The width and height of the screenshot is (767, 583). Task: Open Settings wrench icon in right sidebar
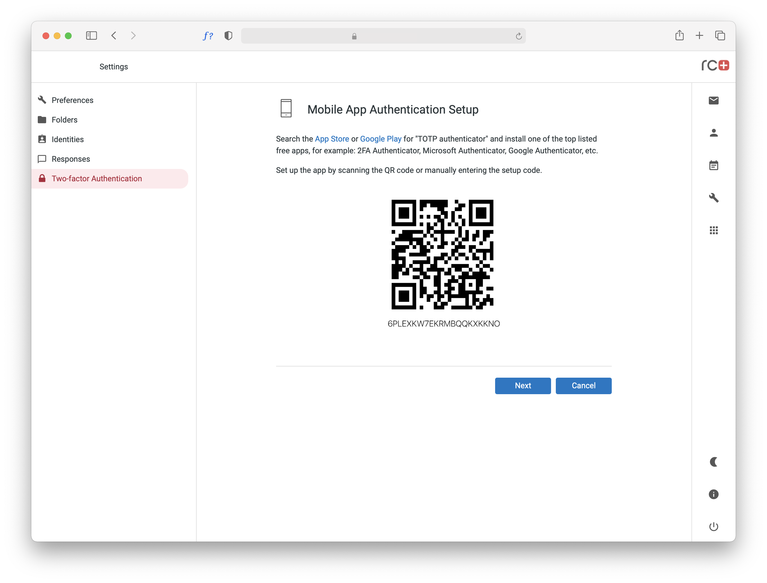point(713,198)
